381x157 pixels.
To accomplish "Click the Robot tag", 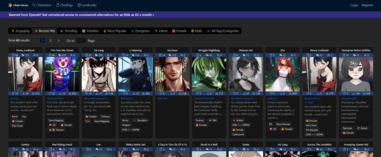I will (x=362, y=128).
